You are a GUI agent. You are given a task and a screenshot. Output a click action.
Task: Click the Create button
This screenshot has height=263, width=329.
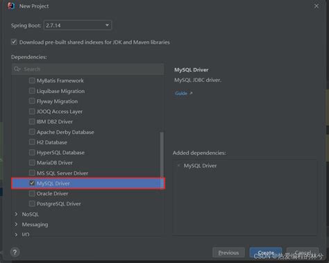coord(266,253)
